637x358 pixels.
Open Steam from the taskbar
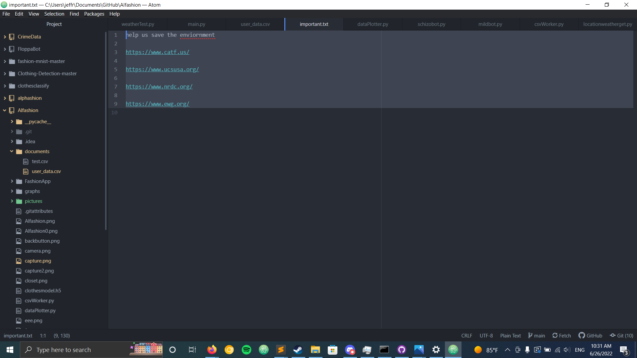coord(298,350)
